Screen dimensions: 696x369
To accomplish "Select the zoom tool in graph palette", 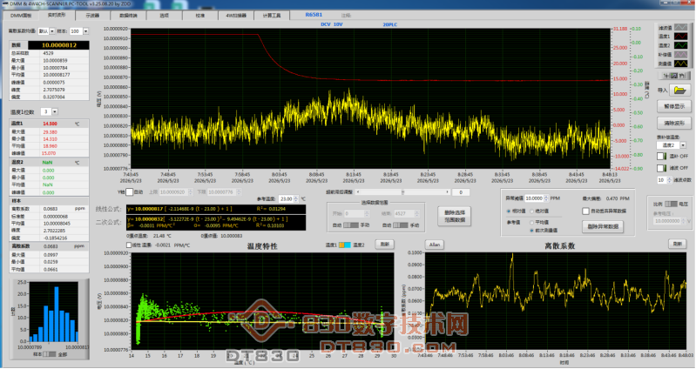I will pyautogui.click(x=674, y=76).
